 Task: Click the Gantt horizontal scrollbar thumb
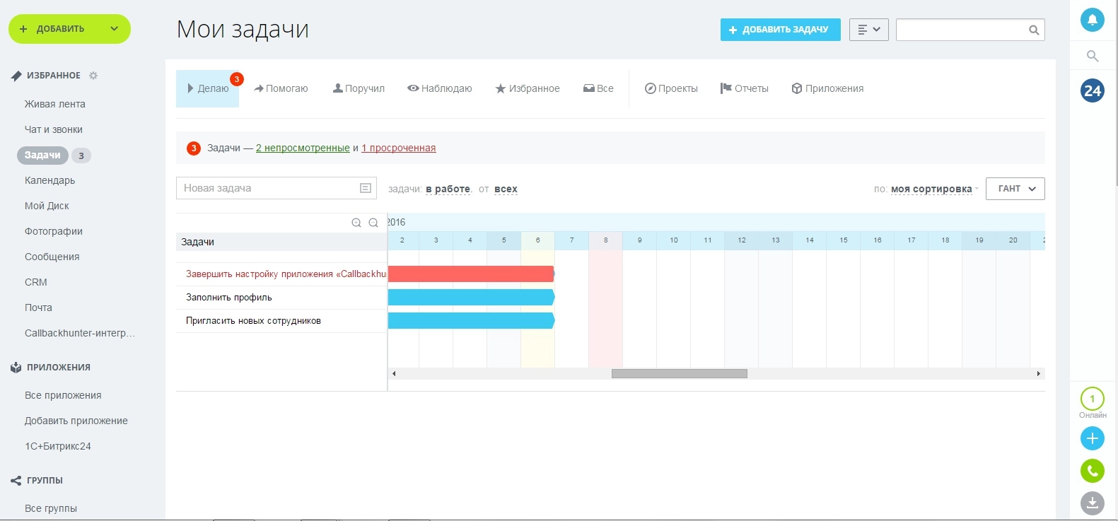pos(679,373)
